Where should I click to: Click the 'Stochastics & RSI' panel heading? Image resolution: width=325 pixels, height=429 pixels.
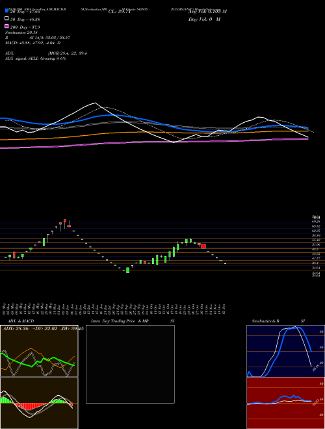[278, 321]
